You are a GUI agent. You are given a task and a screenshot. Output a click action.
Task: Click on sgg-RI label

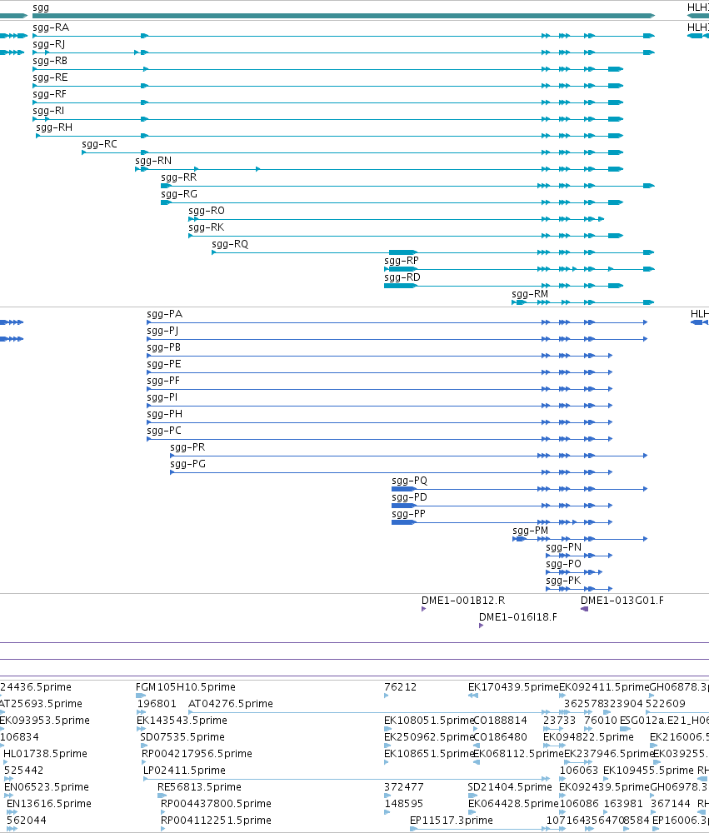47,111
